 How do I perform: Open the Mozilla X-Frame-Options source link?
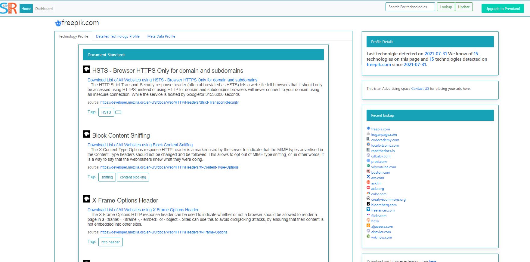pyautogui.click(x=164, y=232)
